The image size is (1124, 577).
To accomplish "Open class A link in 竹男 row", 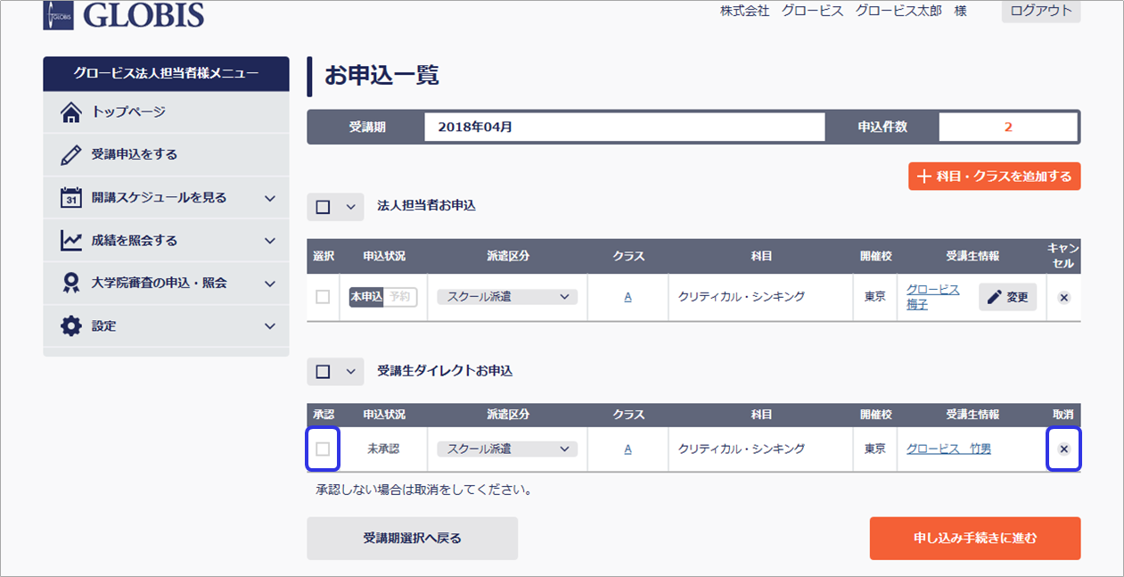I will pos(628,449).
